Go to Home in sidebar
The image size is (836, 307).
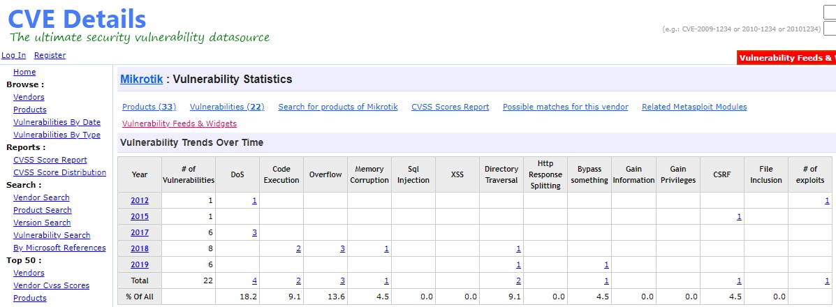point(24,72)
